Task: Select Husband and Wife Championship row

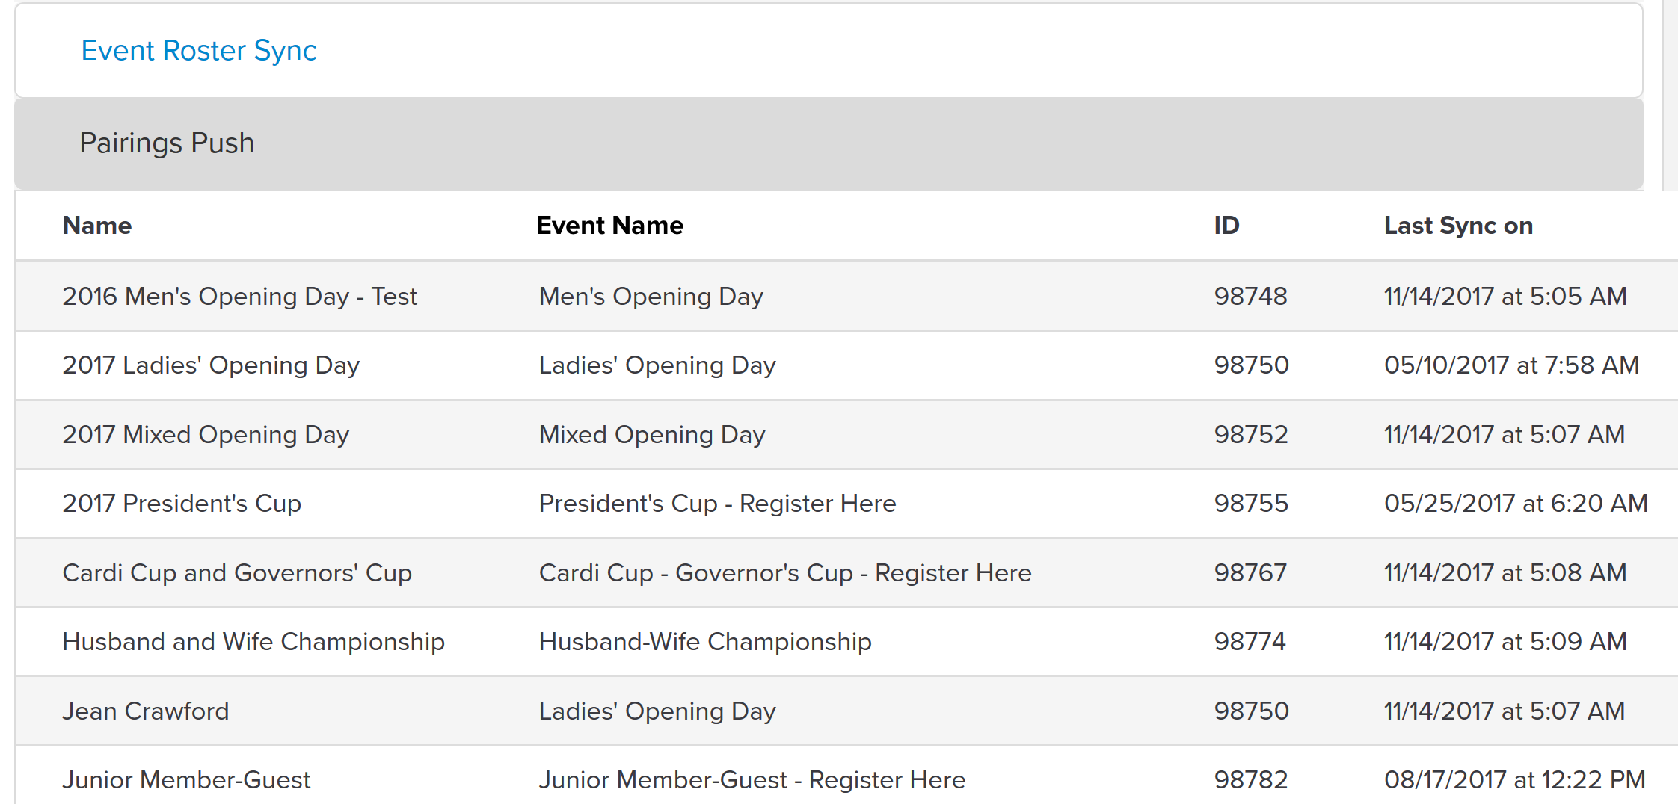Action: [x=846, y=642]
